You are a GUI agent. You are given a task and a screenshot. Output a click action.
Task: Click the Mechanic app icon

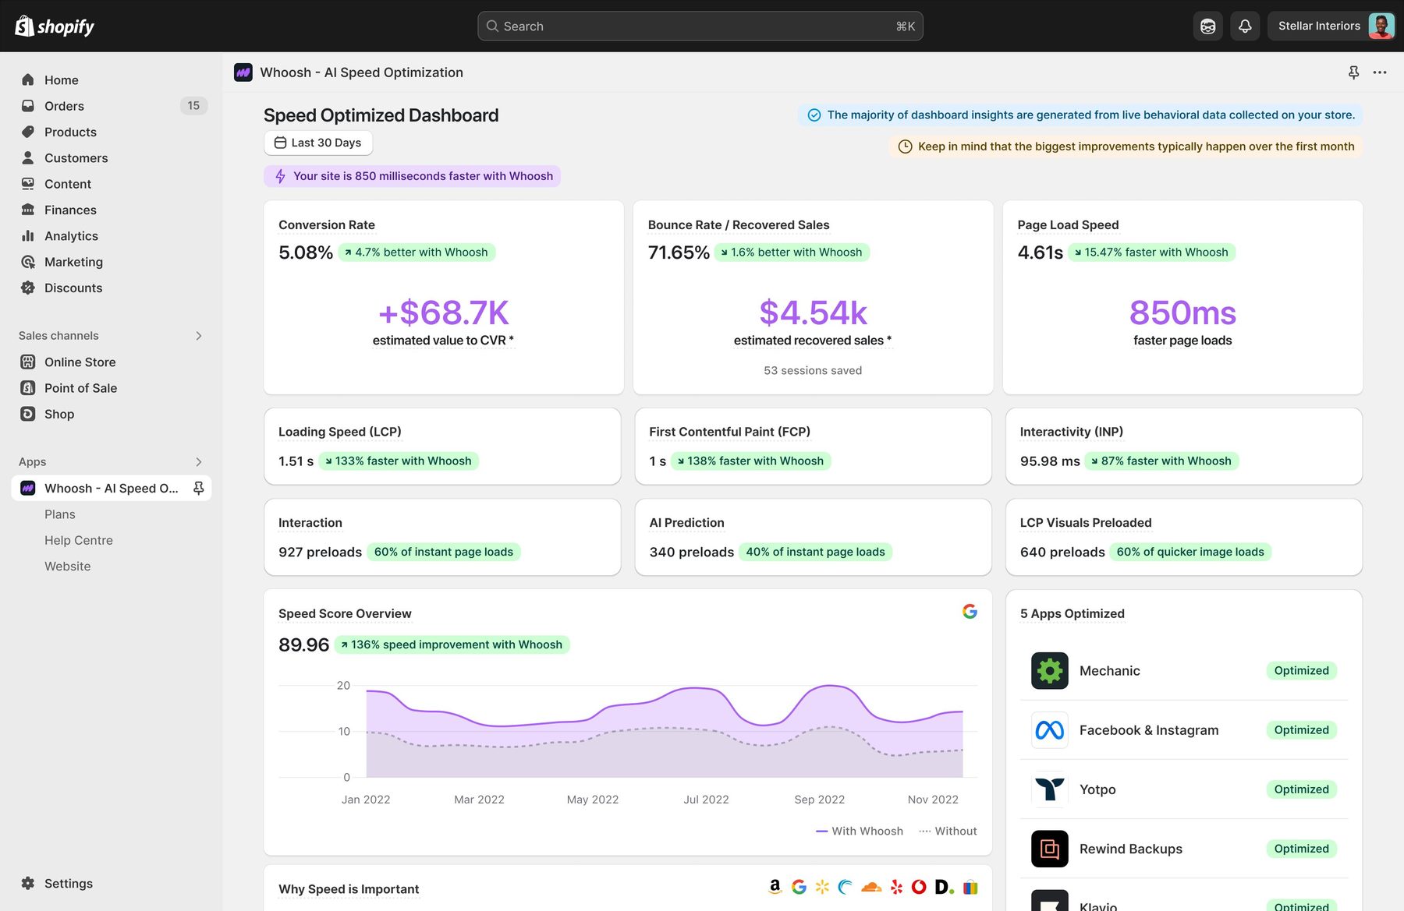[1049, 670]
